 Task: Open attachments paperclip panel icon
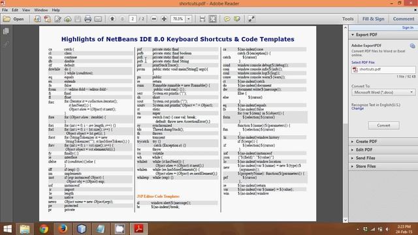pos(6,44)
